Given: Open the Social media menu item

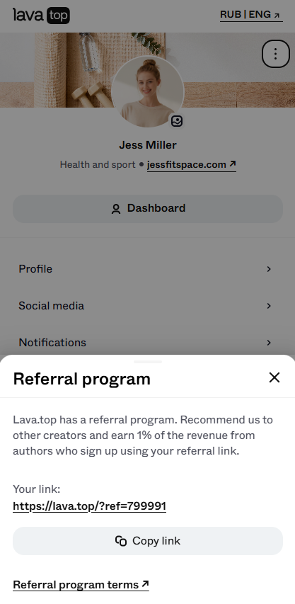Looking at the screenshot, I should pyautogui.click(x=147, y=306).
